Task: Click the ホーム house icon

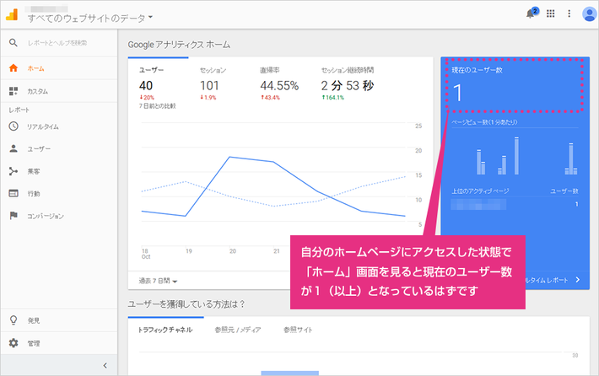Action: 13,68
